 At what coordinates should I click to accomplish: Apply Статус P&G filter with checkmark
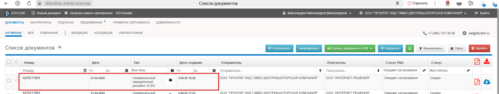point(424,70)
